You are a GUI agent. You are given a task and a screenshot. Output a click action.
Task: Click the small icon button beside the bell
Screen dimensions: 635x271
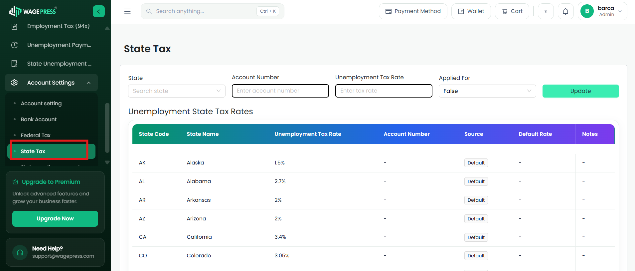[x=546, y=12]
